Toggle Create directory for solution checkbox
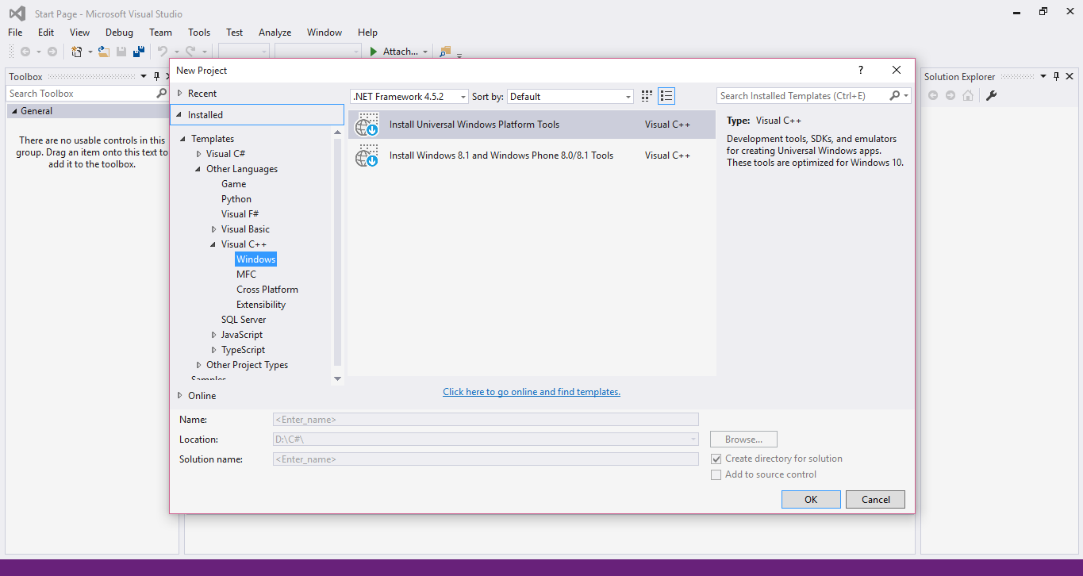1083x576 pixels. pyautogui.click(x=716, y=459)
